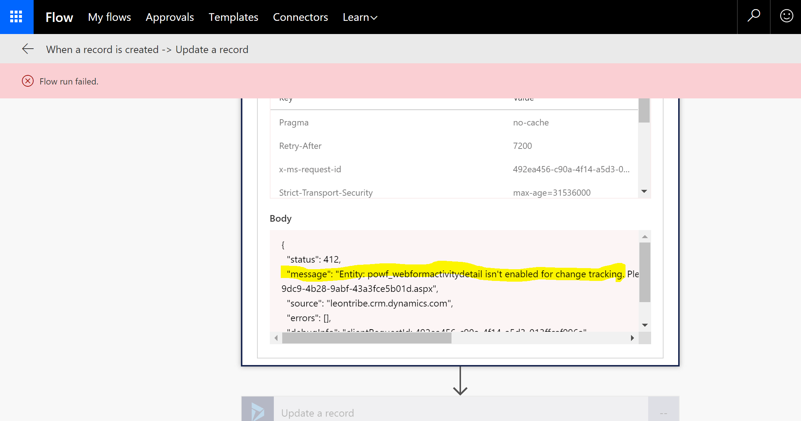Click Body scroll left arrow

point(276,338)
